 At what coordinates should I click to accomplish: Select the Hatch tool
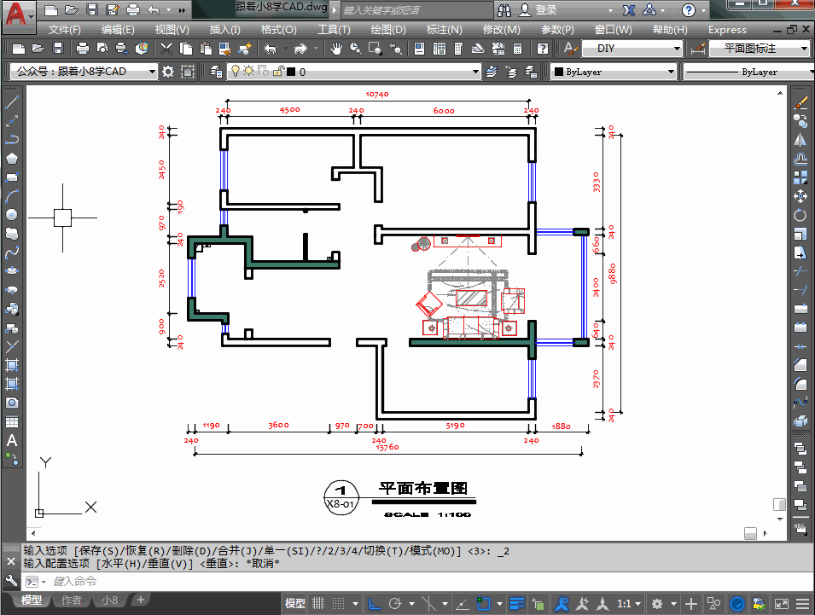tap(11, 364)
